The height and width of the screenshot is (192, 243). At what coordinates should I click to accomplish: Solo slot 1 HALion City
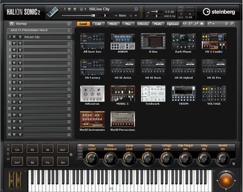point(20,37)
